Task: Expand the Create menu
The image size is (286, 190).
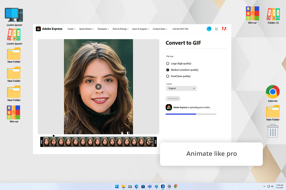Action: (71, 29)
